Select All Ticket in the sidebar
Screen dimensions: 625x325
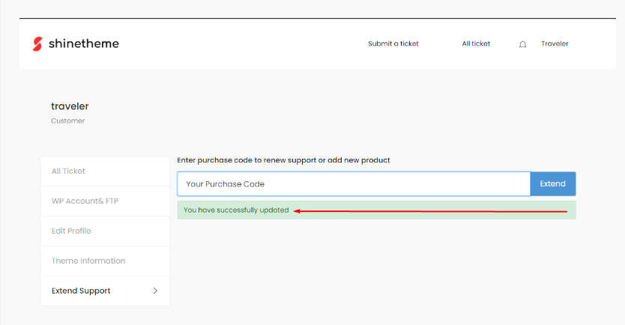click(x=105, y=171)
